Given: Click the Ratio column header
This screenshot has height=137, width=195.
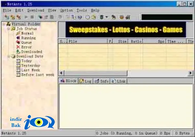Looking at the screenshot, I should click(136, 41).
